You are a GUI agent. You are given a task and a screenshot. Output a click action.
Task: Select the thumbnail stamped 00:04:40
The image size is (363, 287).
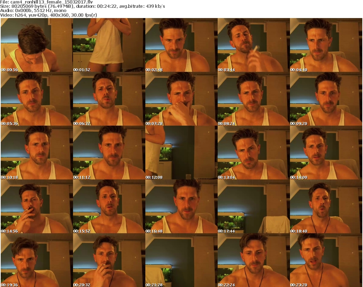326,45
